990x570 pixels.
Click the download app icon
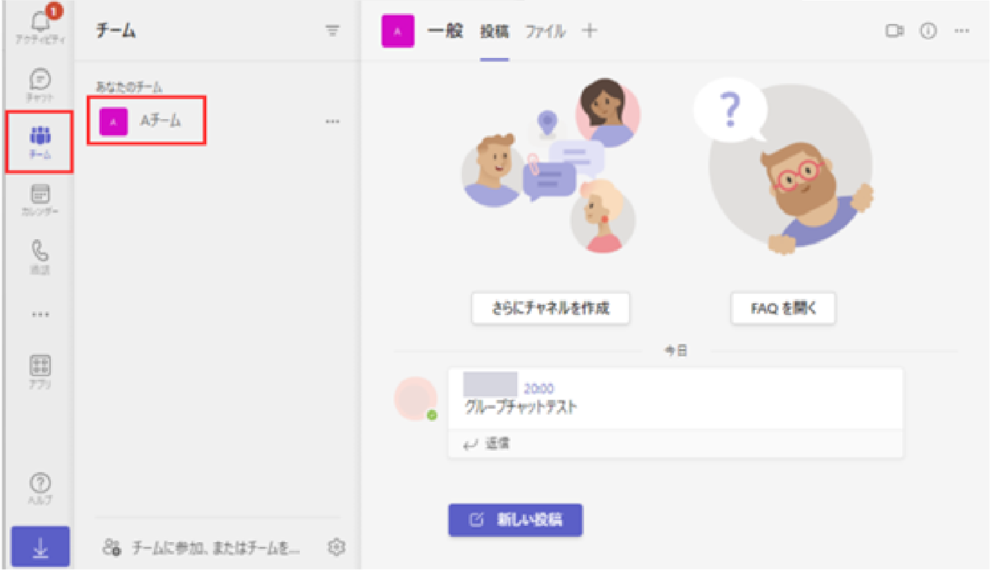click(x=41, y=547)
